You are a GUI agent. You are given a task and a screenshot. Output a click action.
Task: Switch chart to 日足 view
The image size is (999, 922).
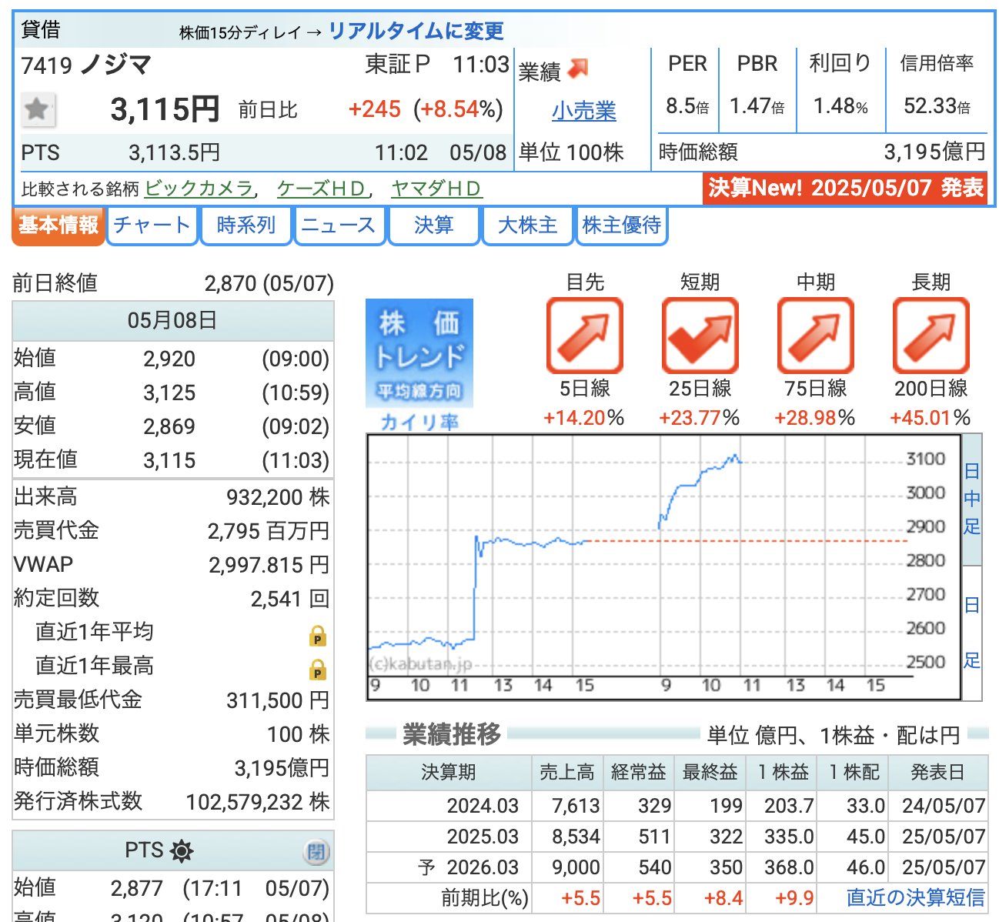point(972,633)
